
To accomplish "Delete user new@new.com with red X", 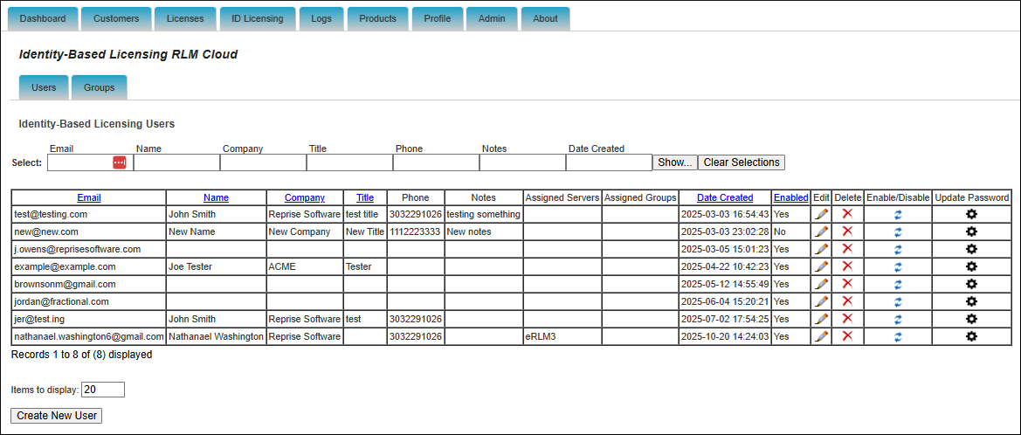I will [847, 231].
